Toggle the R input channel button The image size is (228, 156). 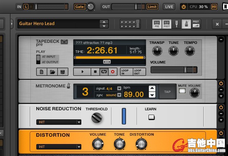point(31,7)
